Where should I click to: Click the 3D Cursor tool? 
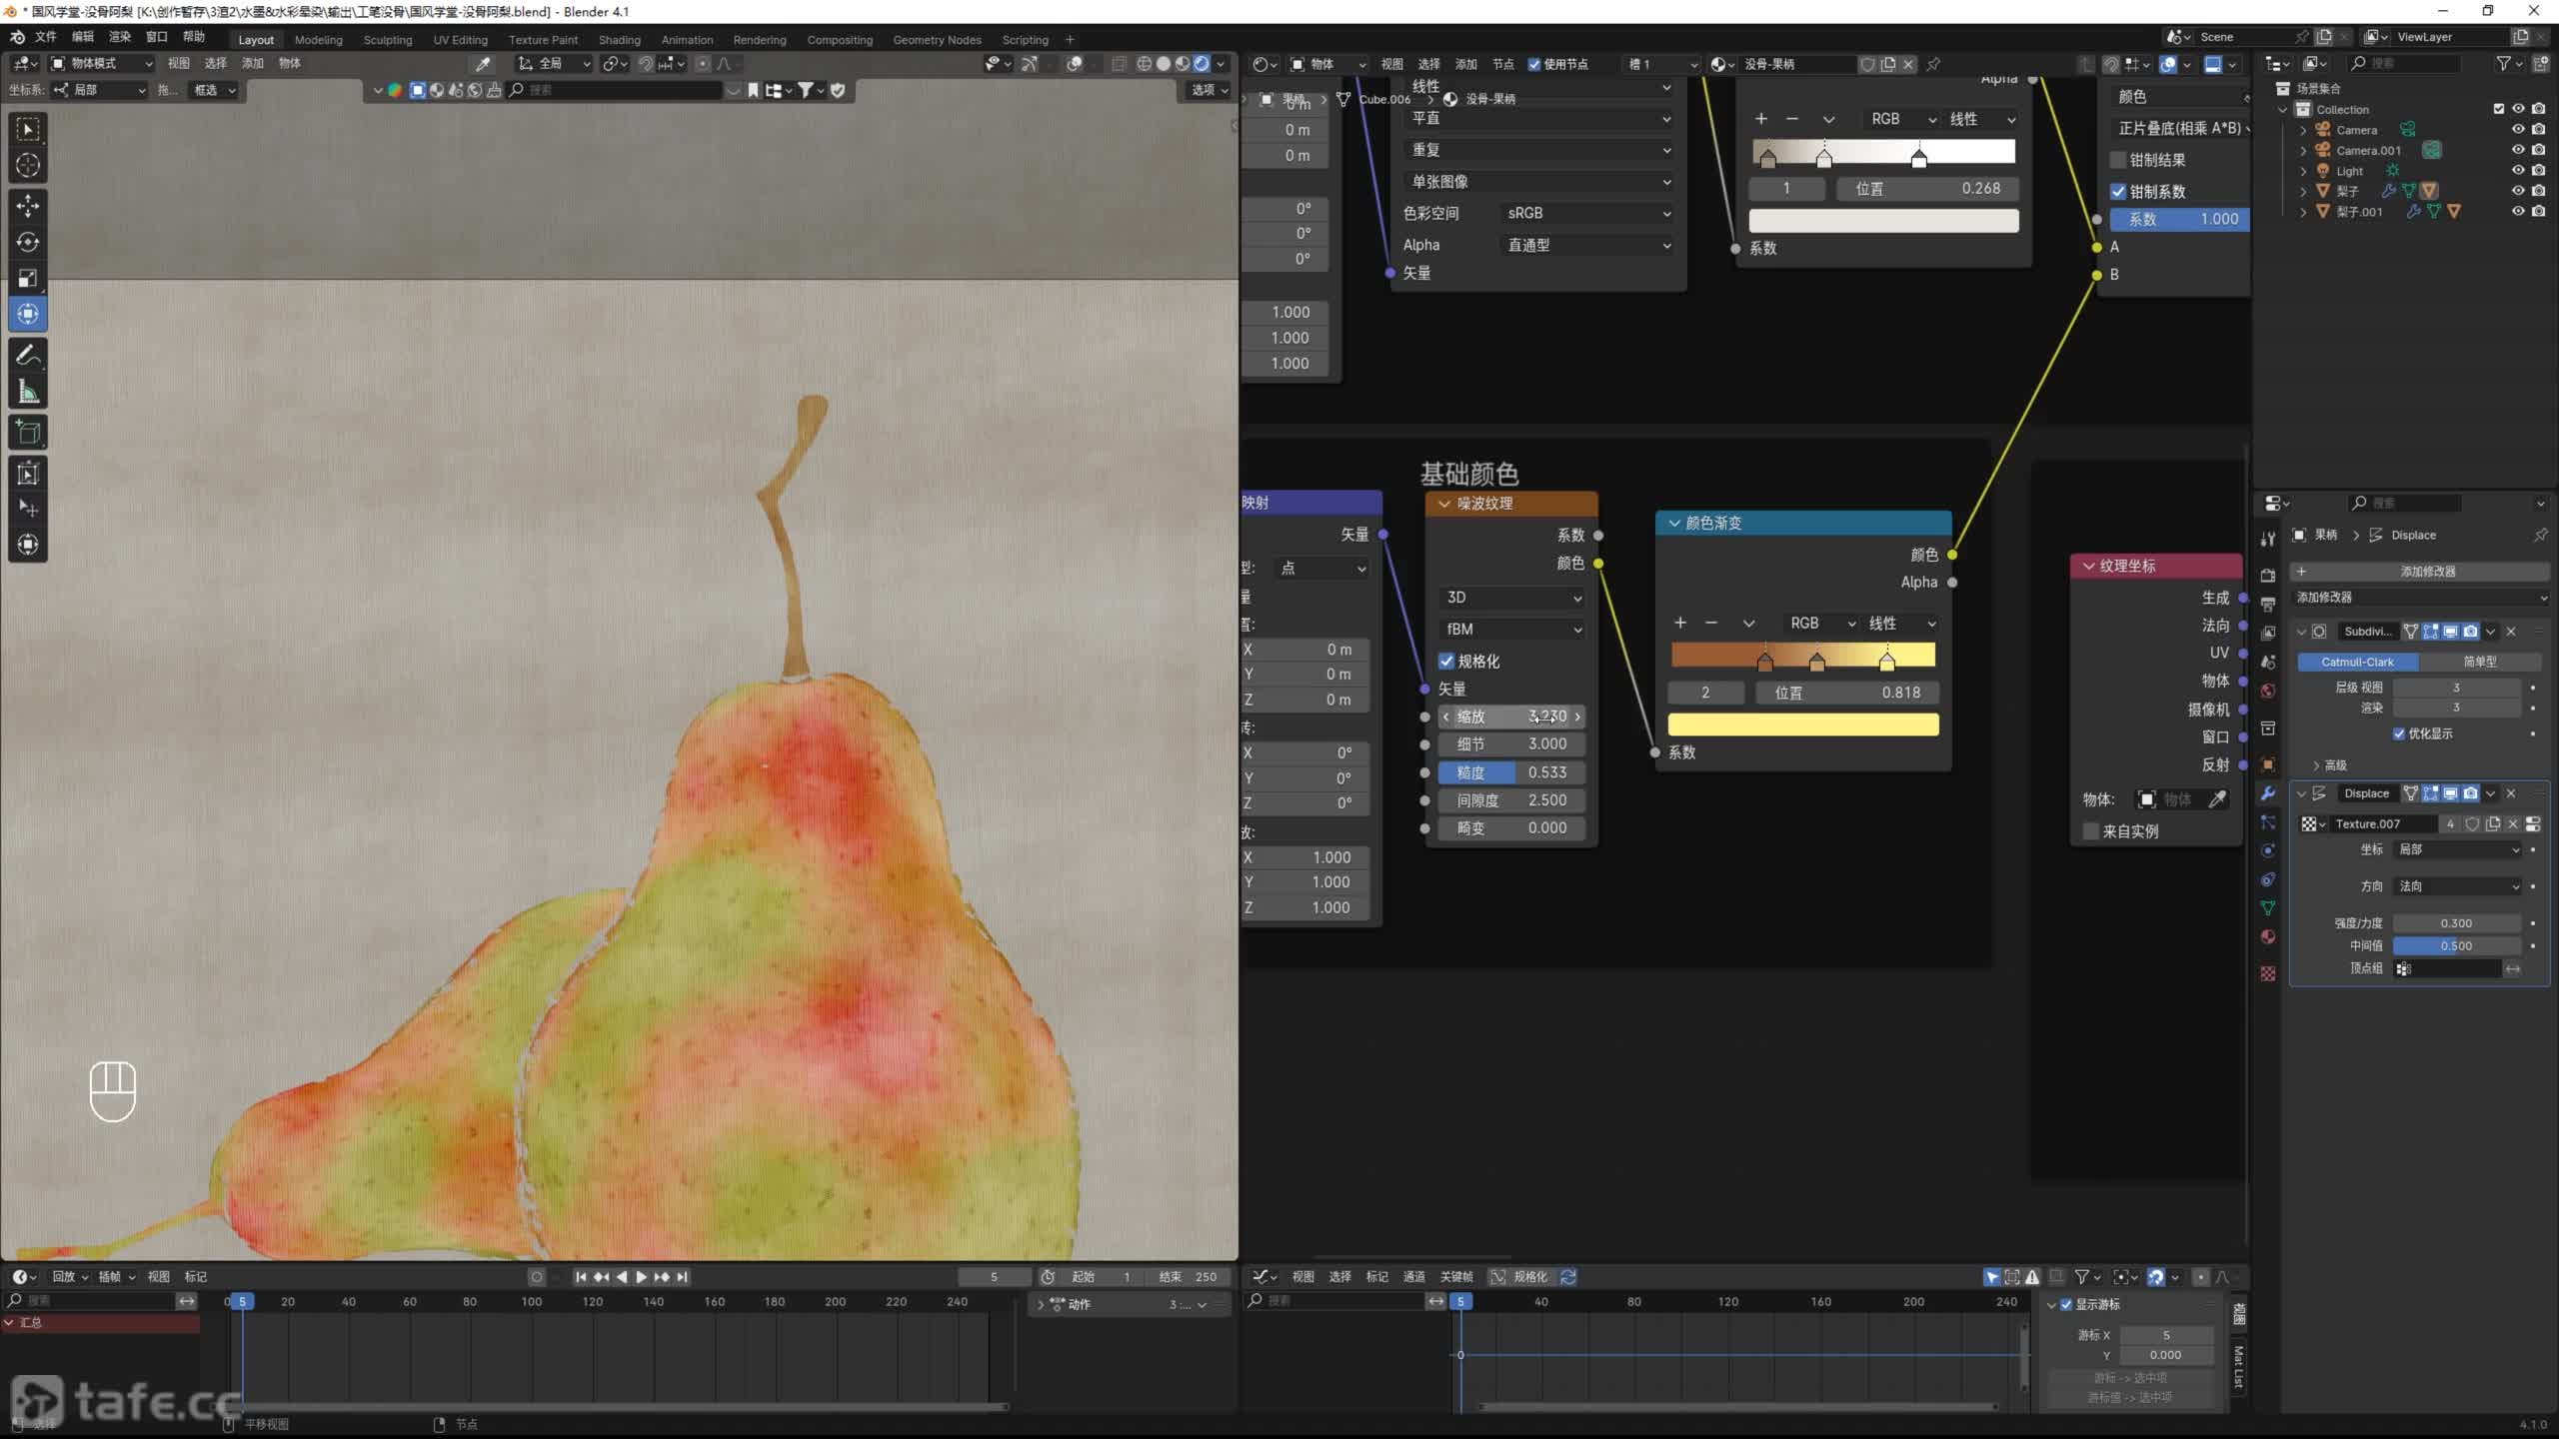coord(28,166)
